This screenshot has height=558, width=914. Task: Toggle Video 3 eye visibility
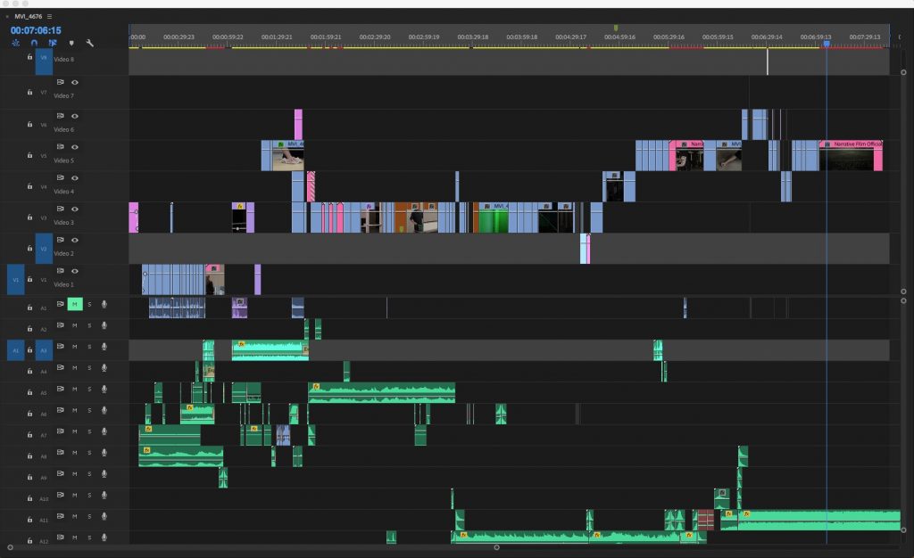tap(75, 209)
